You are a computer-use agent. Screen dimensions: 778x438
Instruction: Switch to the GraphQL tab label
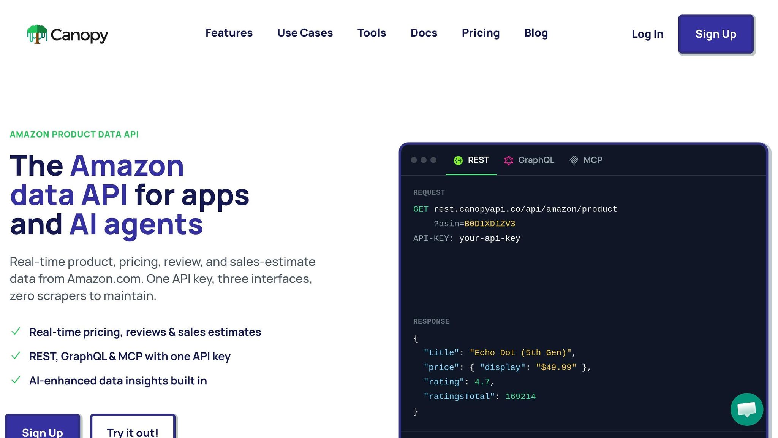[x=536, y=160]
